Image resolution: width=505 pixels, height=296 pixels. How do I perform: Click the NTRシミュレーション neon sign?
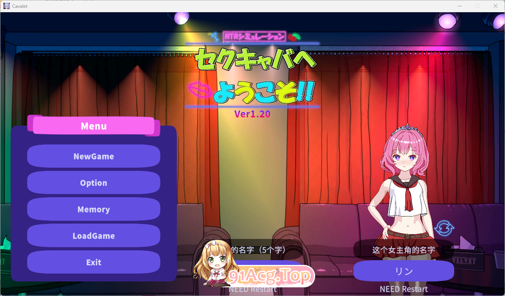(254, 36)
